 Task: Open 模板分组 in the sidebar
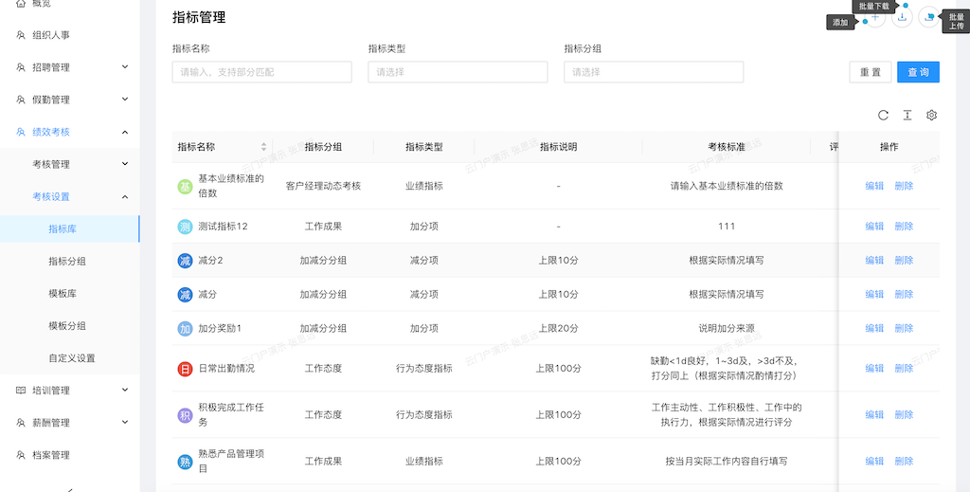[x=67, y=325]
